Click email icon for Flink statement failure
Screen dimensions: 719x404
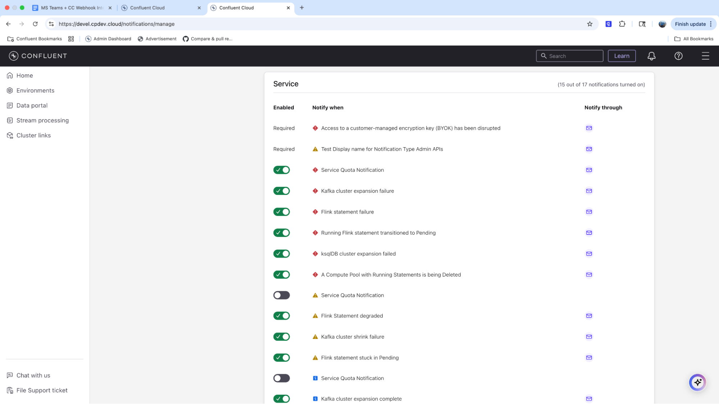pyautogui.click(x=589, y=212)
